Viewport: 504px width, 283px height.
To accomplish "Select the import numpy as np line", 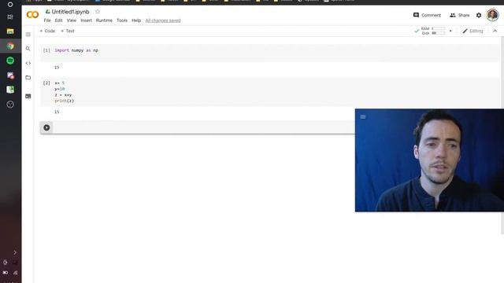I will click(76, 50).
